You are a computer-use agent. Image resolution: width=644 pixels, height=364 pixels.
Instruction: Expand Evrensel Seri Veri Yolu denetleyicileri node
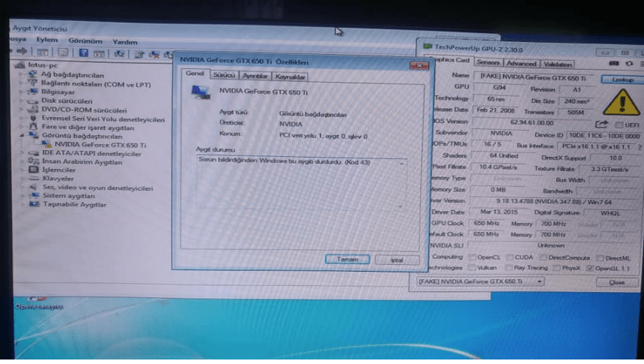coord(21,119)
